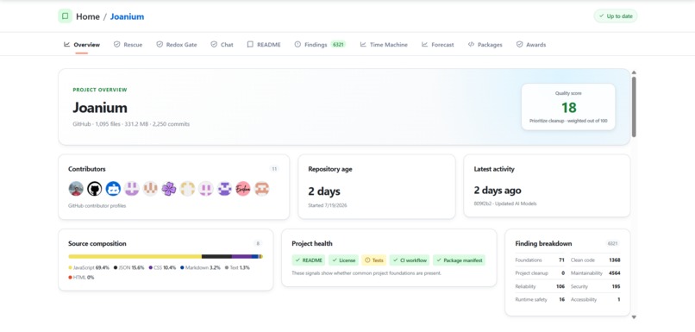Select the Overview tab
Screen dimensions: 695x332
tap(82, 45)
